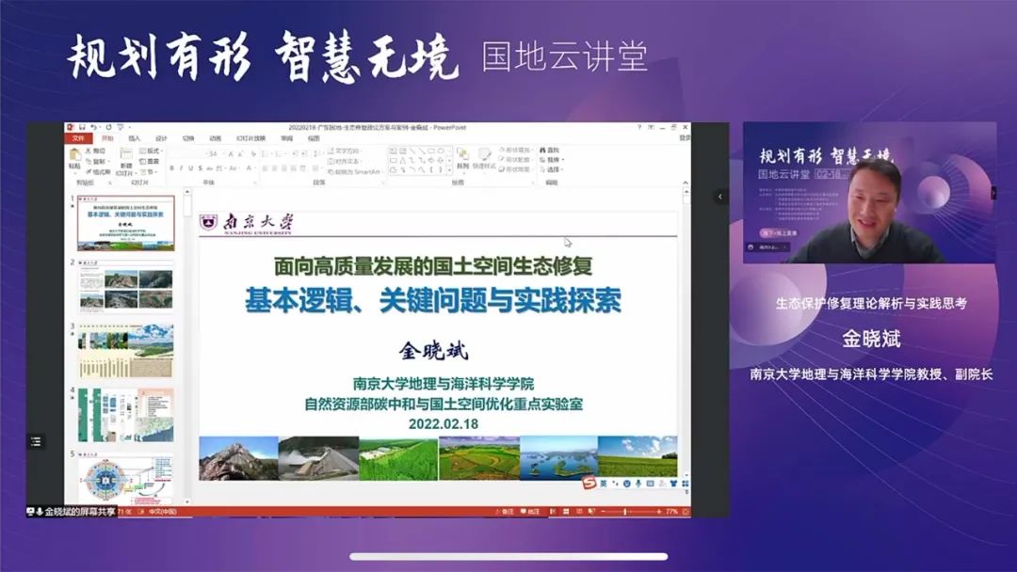Screen dimensions: 1017x572
Task: Click the 格式刷 (Format Painter) command
Action: coord(98,171)
